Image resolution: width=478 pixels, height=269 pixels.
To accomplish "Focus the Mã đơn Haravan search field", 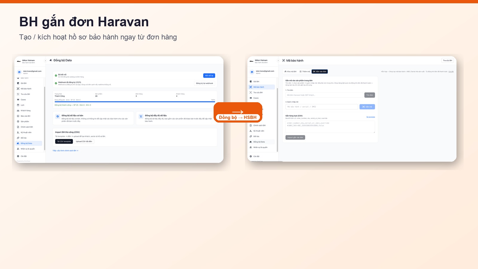I will click(x=324, y=95).
